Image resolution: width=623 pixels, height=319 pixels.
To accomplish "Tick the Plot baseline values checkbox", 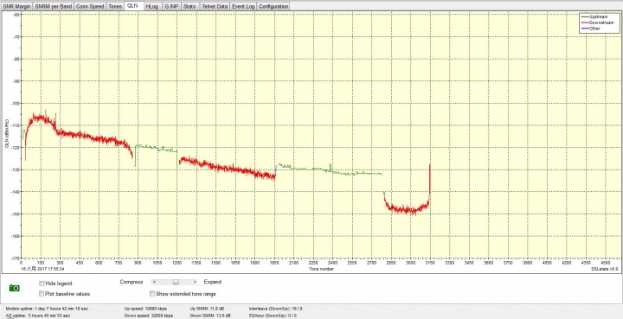I will pos(42,294).
